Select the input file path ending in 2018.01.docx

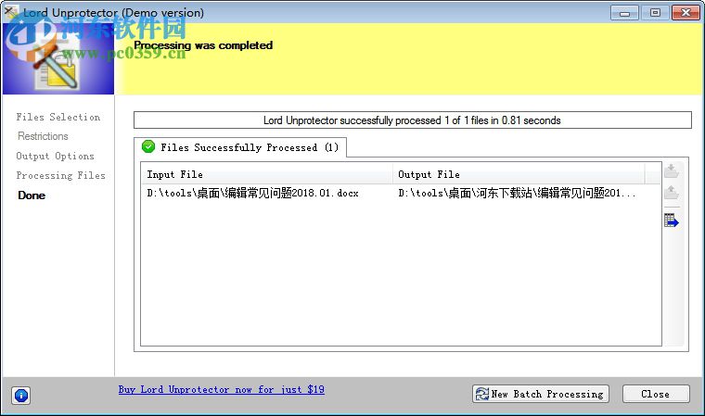pyautogui.click(x=252, y=193)
